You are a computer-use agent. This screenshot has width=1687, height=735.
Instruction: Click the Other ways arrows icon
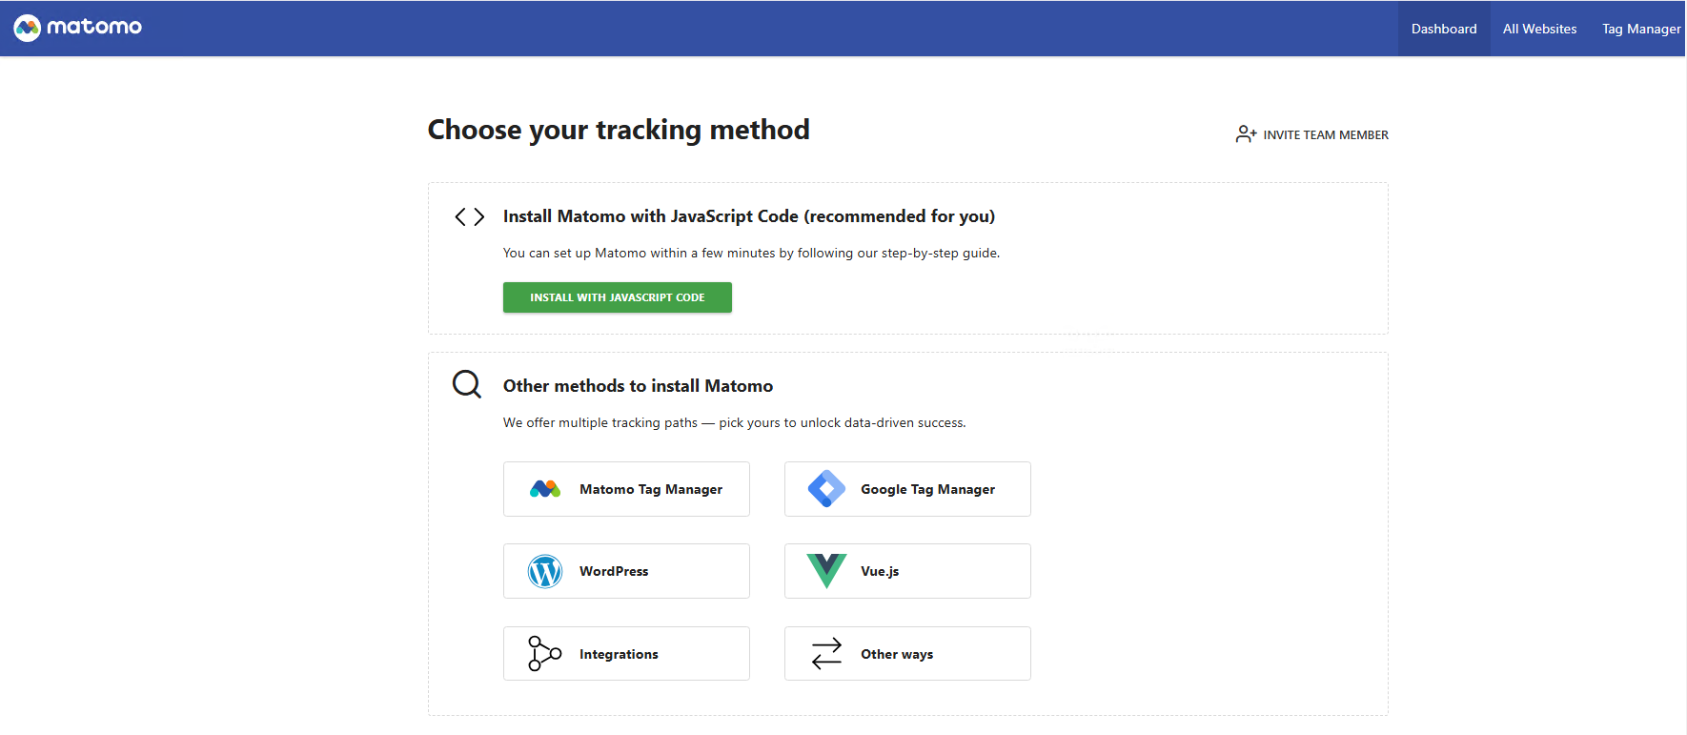[x=826, y=654]
